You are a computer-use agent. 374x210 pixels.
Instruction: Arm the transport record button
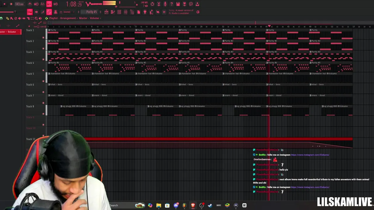pyautogui.click(x=11, y=4)
